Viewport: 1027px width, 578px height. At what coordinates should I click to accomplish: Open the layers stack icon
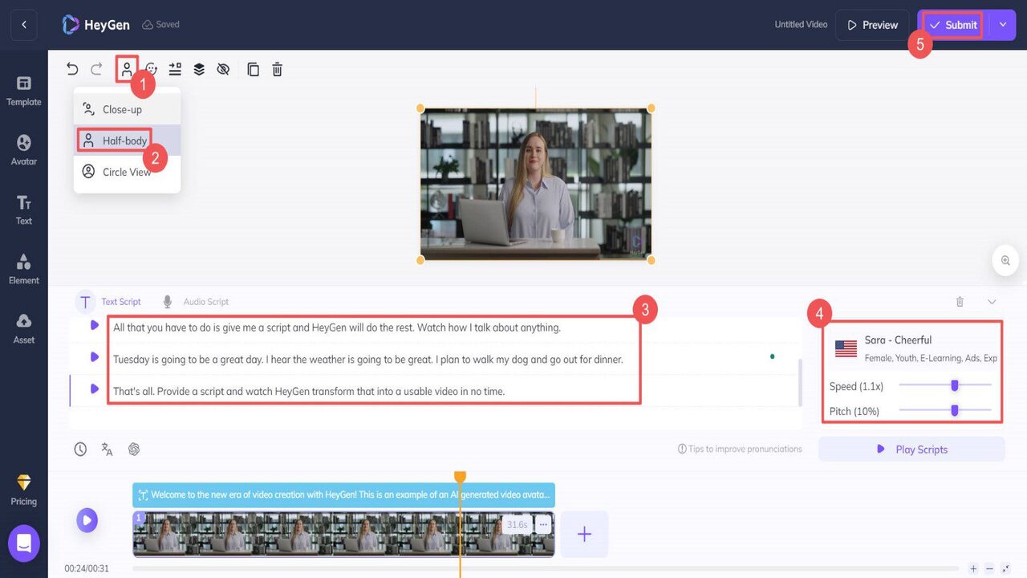[x=199, y=69]
